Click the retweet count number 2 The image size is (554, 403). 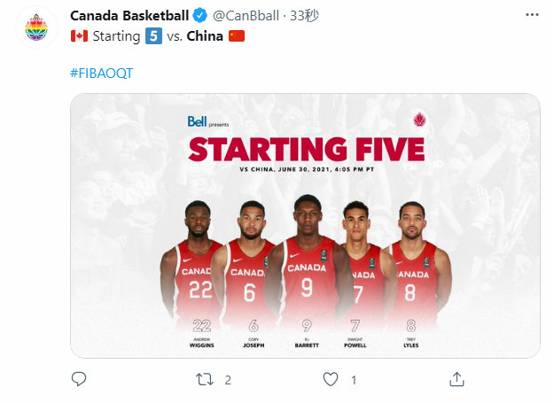coord(228,380)
